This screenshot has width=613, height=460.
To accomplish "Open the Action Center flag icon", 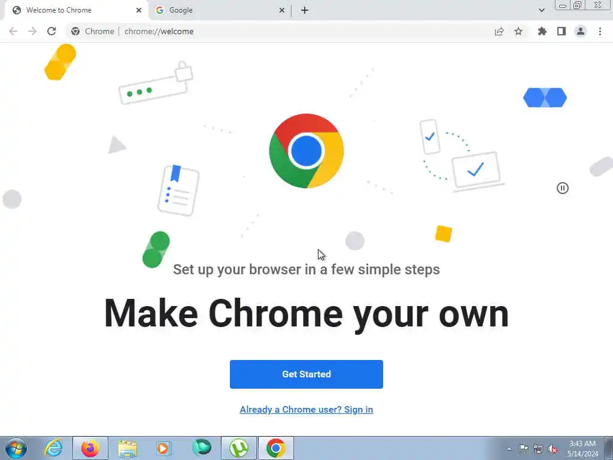I will (523, 449).
